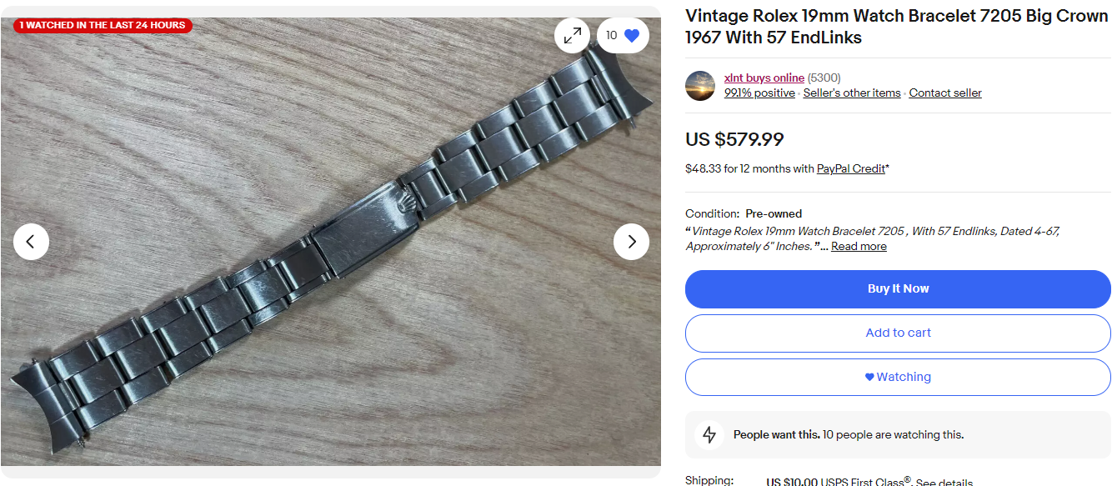Click the lightning bolt icon
Viewport: 1117px width, 486px height.
[x=709, y=434]
